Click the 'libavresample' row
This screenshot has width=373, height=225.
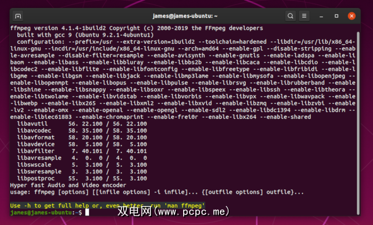[82, 158]
